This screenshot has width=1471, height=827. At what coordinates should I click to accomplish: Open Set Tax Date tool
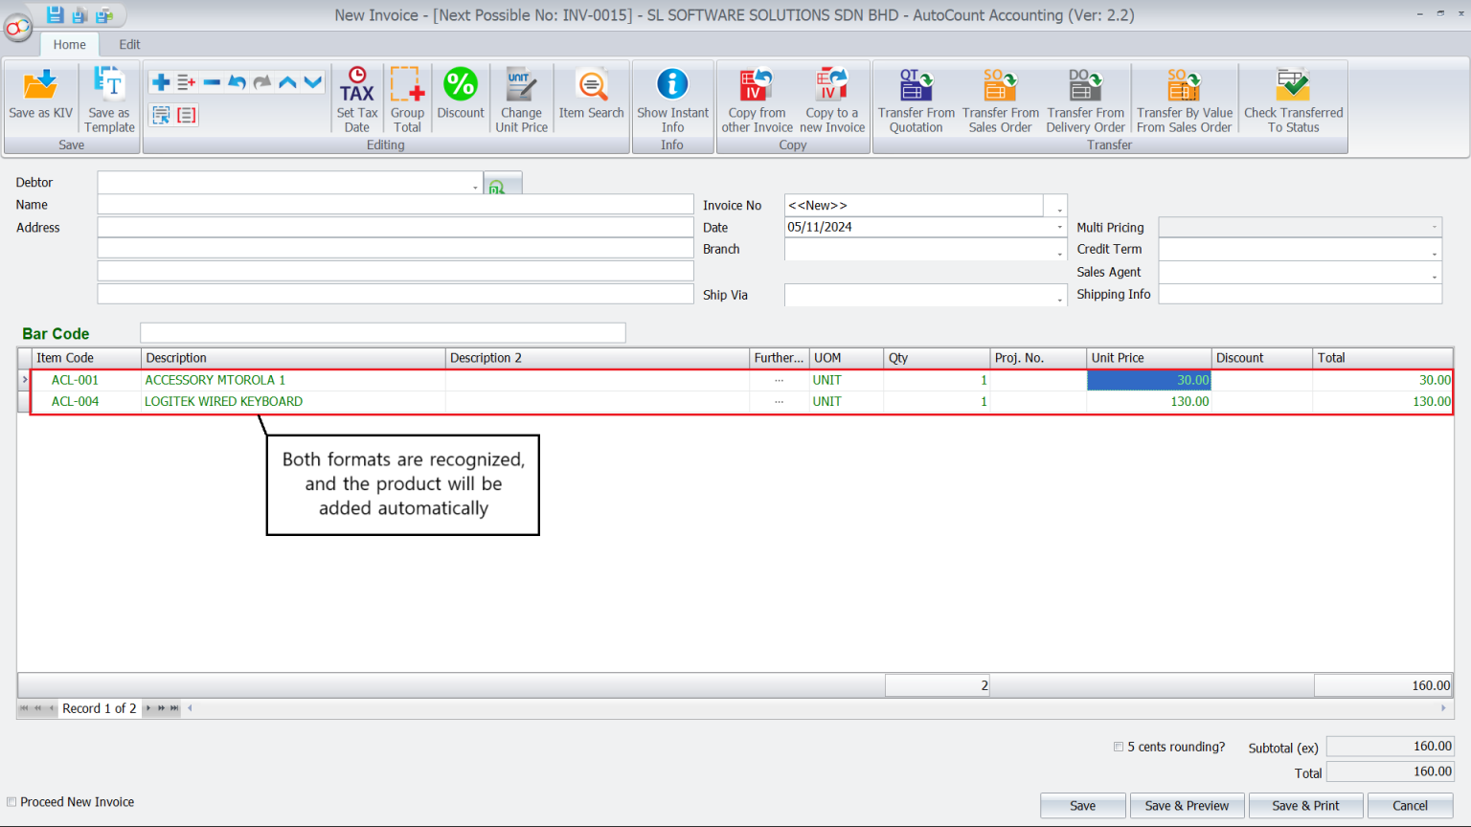(x=356, y=96)
